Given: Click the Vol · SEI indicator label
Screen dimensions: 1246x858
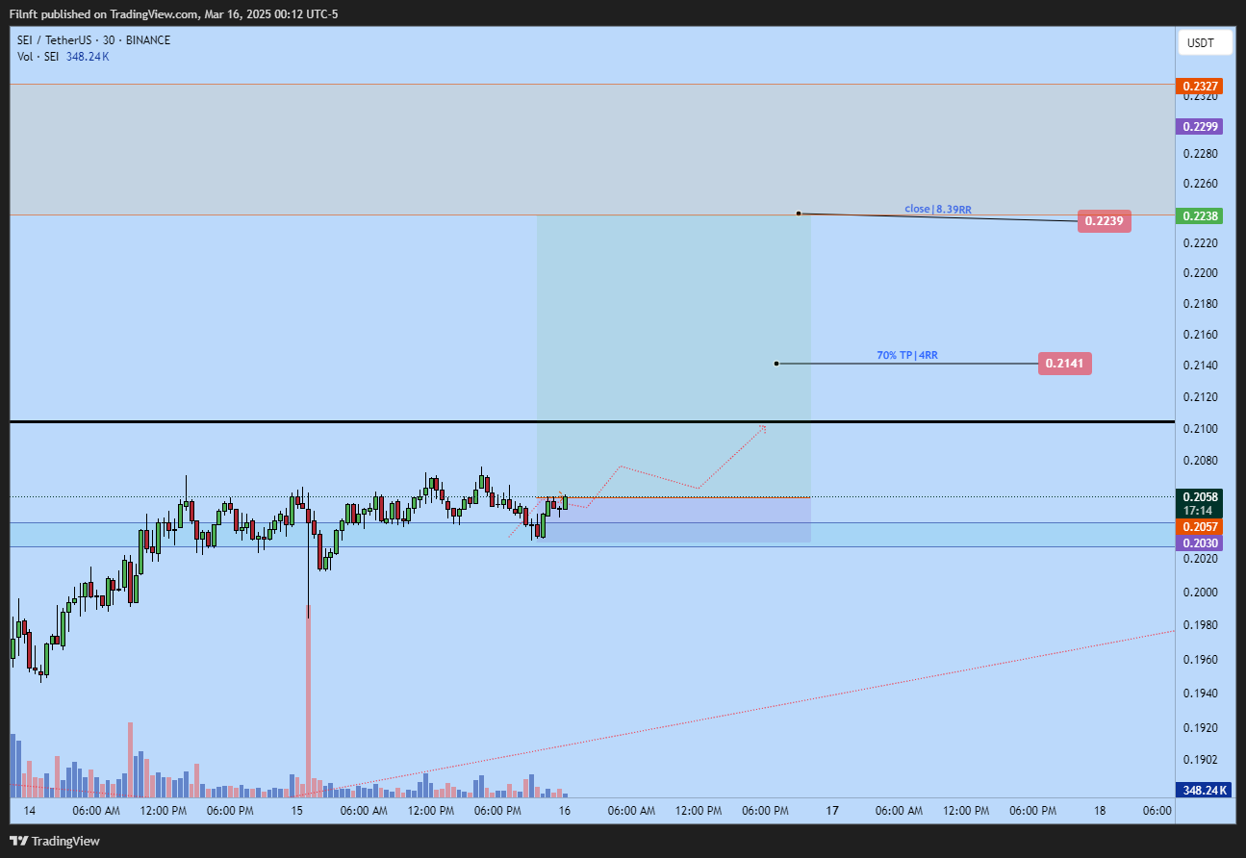Looking at the screenshot, I should point(38,57).
